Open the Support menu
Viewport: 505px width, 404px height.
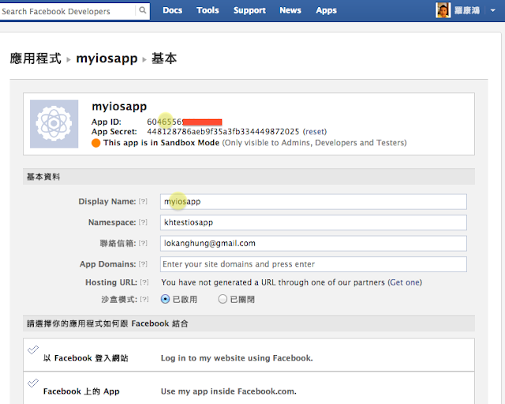point(249,10)
